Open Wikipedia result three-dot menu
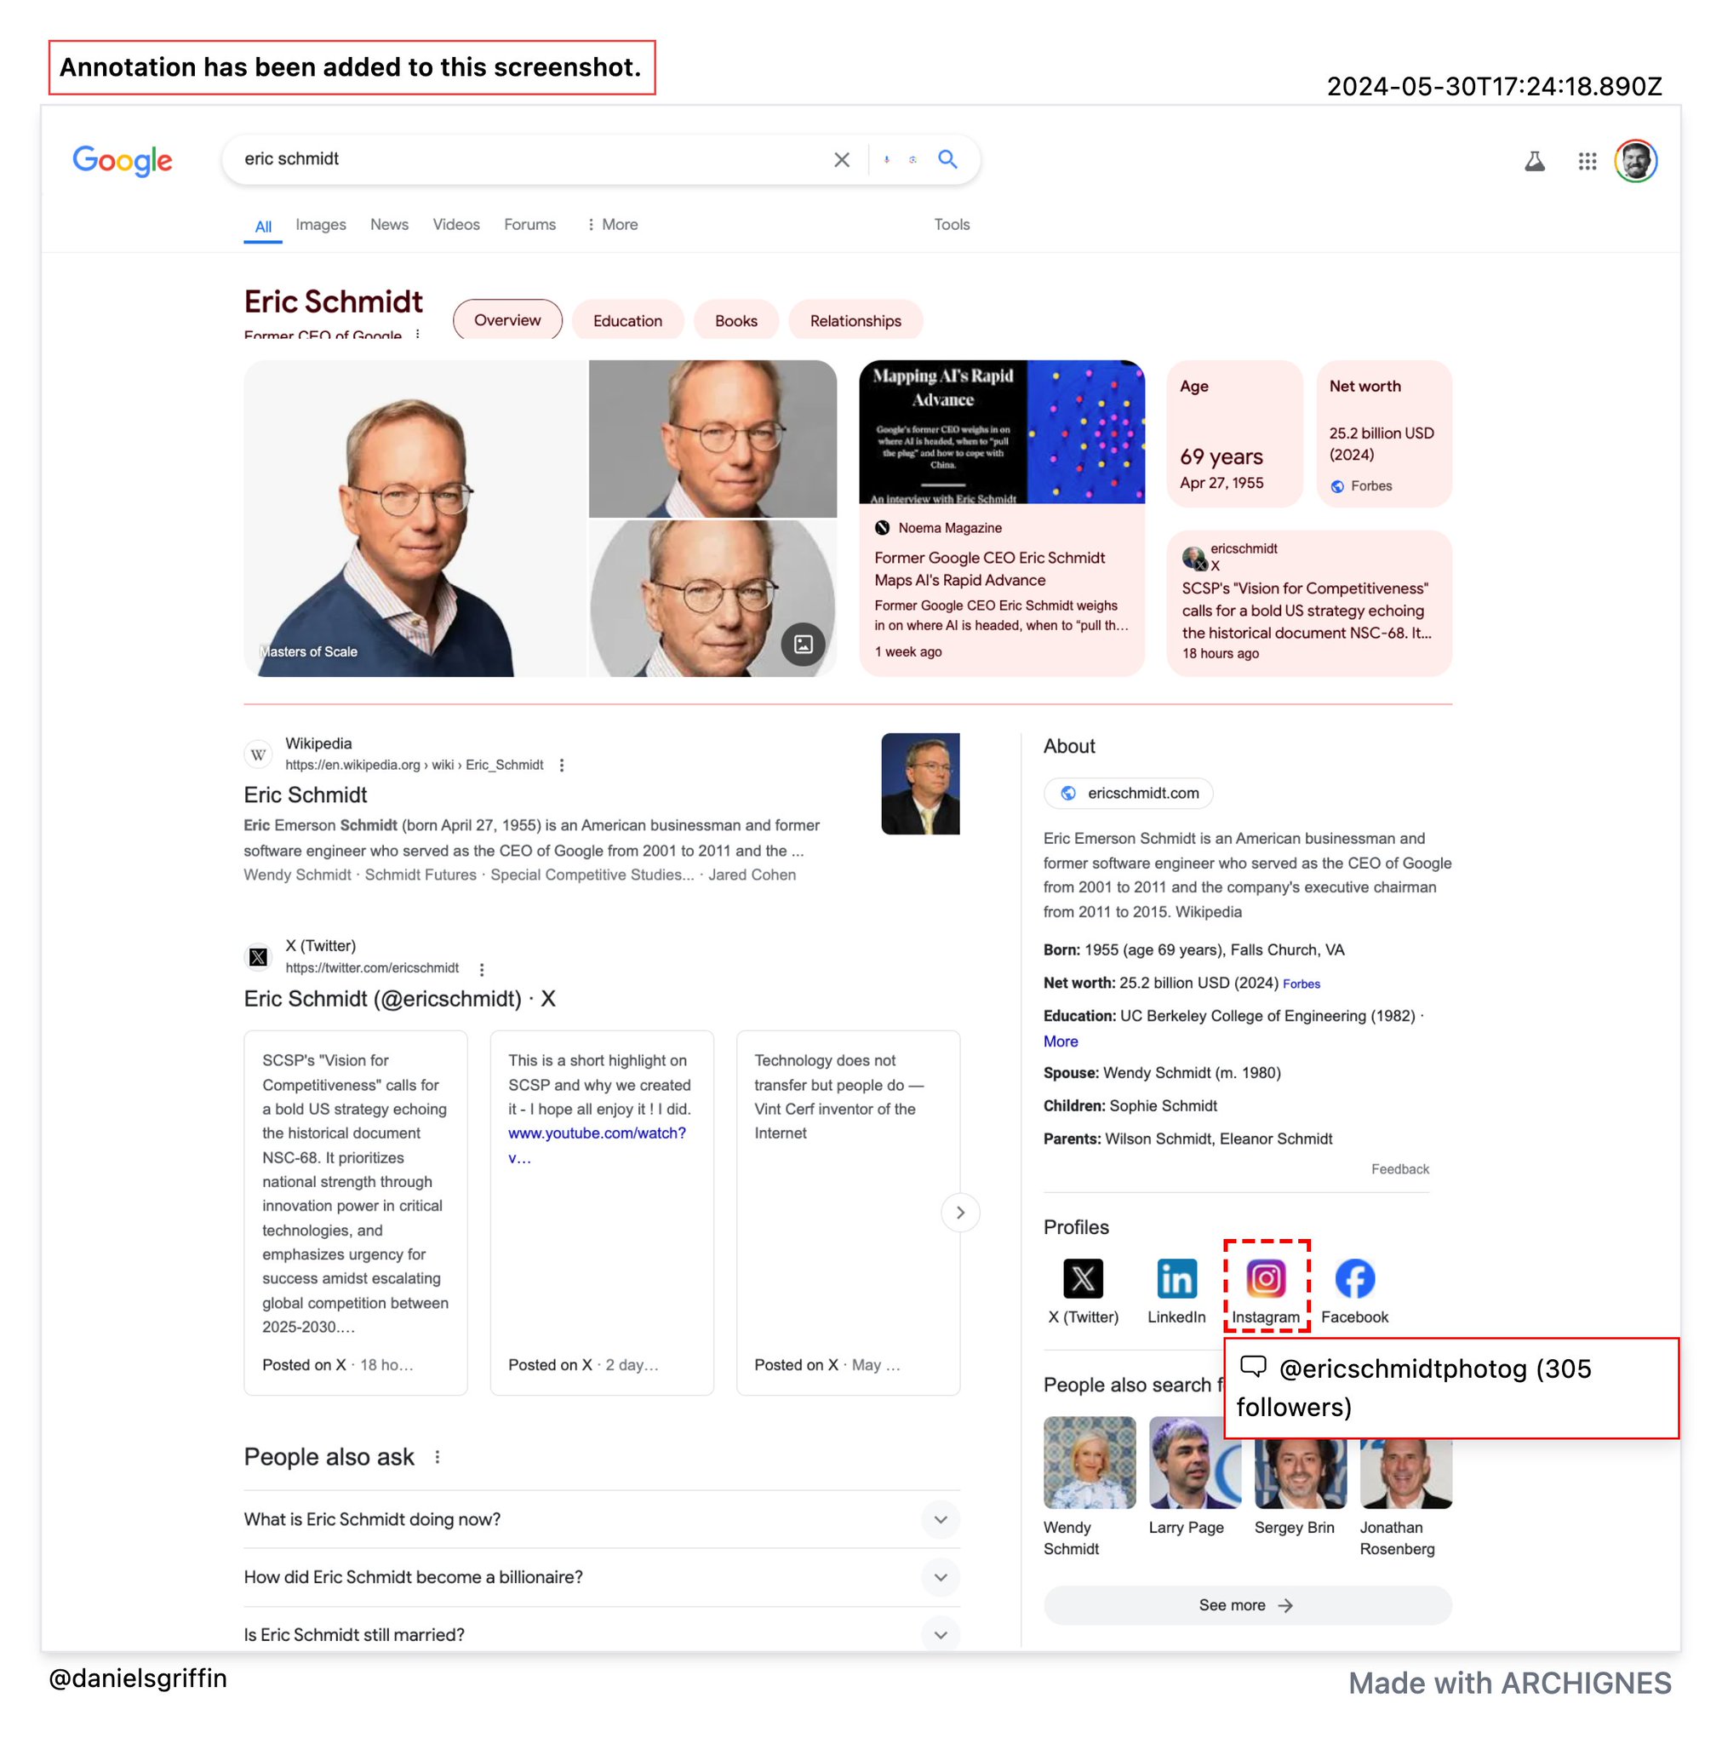The image size is (1722, 1744). pyautogui.click(x=561, y=766)
